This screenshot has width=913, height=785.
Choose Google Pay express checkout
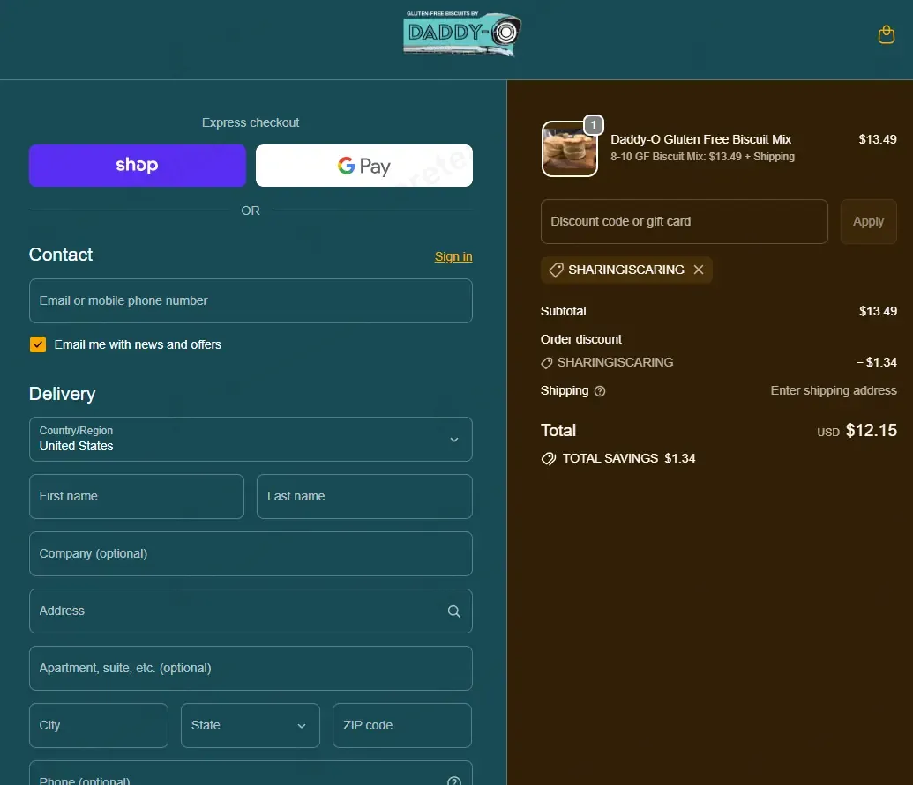coord(364,166)
